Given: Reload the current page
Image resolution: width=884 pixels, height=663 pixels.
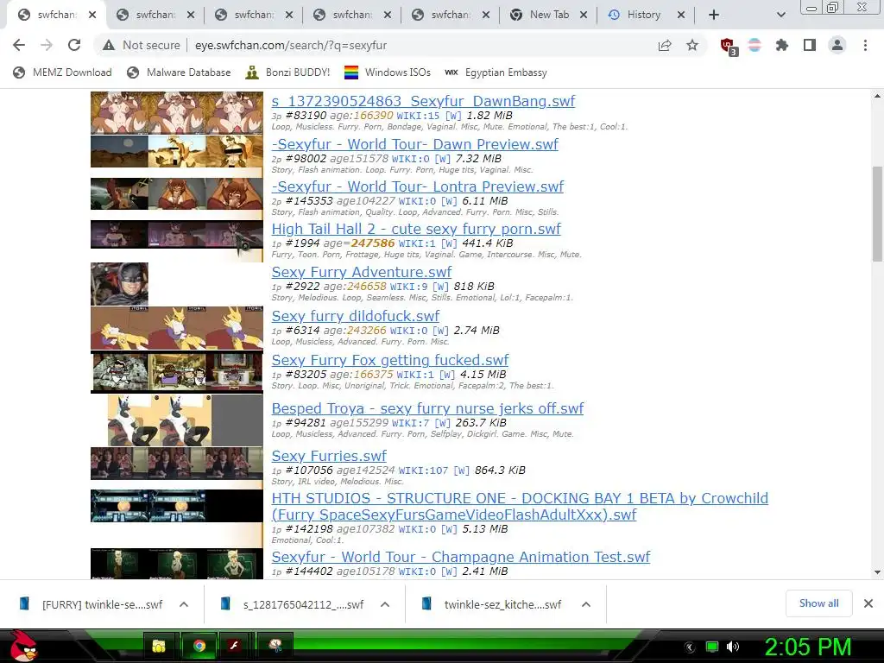Looking at the screenshot, I should click(74, 45).
